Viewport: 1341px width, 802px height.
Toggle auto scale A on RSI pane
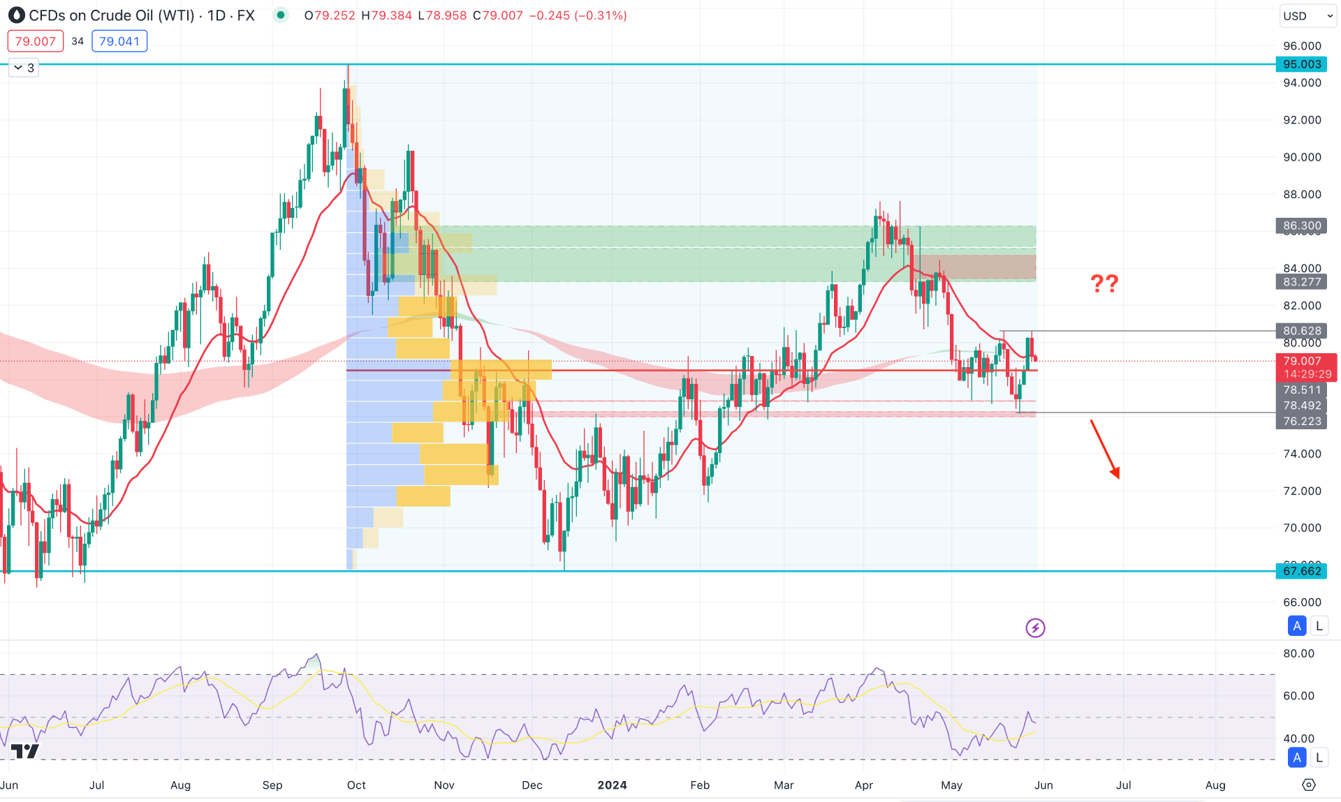pos(1297,757)
